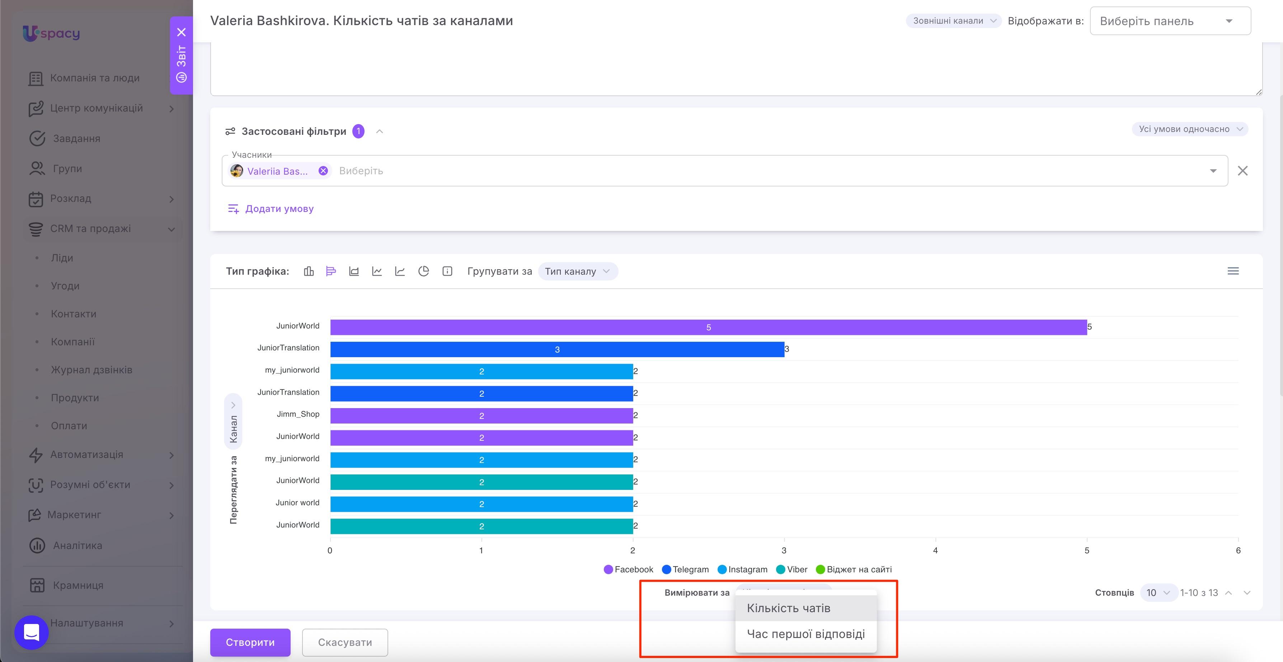Open Тип каналу grouping dropdown
This screenshot has height=662, width=1283.
(578, 271)
